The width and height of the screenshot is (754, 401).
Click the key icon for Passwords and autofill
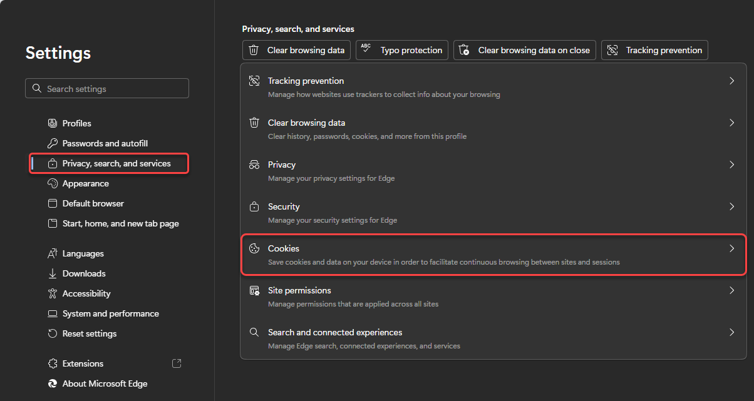(x=53, y=143)
